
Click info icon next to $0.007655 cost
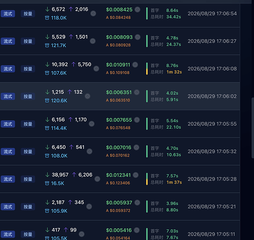137,120
